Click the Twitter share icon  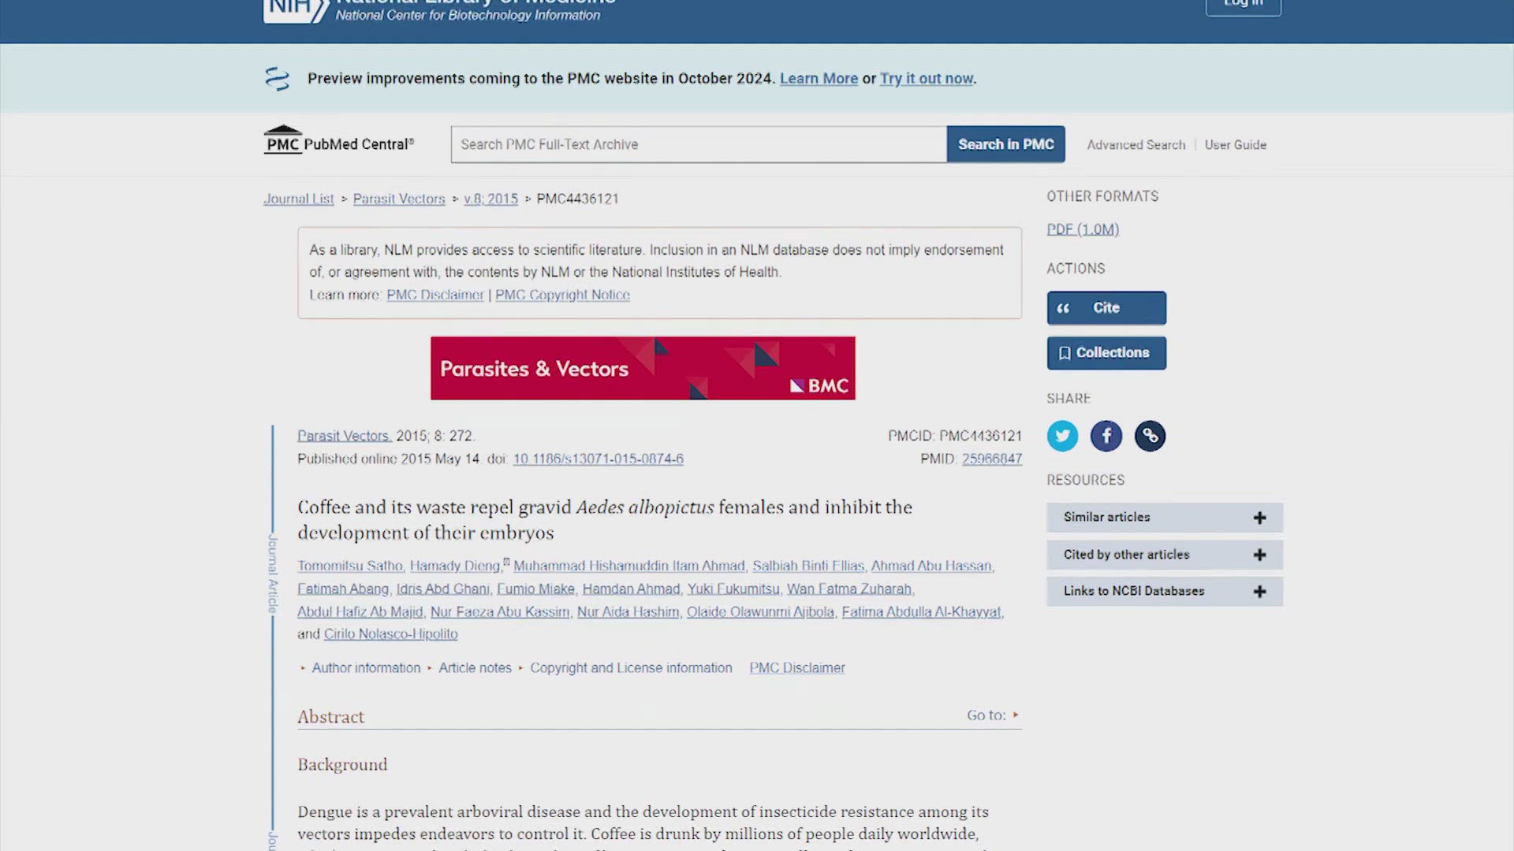click(x=1061, y=434)
